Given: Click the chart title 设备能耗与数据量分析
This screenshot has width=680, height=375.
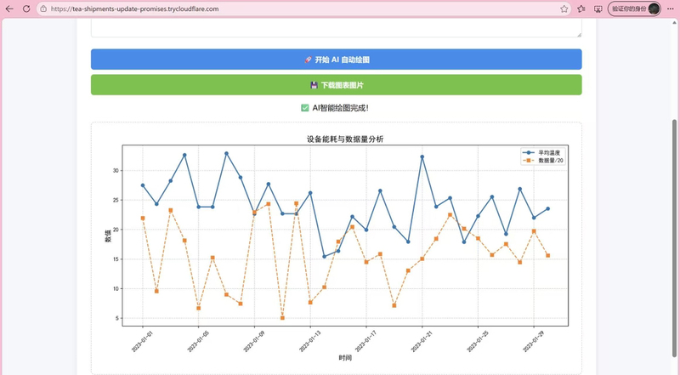Looking at the screenshot, I should tap(345, 139).
